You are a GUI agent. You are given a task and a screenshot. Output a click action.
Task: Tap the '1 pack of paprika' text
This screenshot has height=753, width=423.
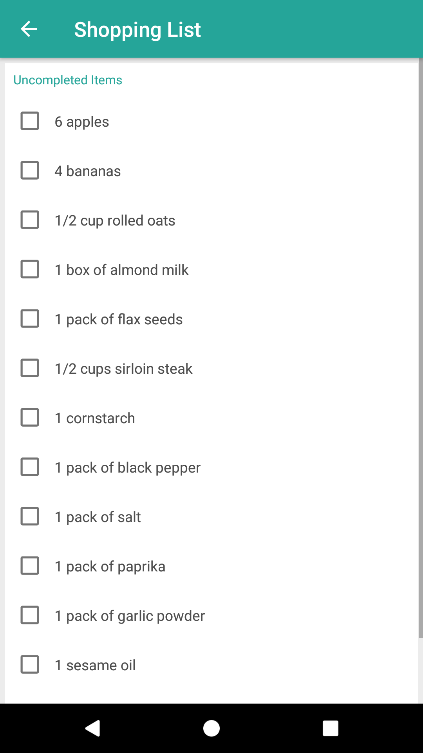click(110, 567)
